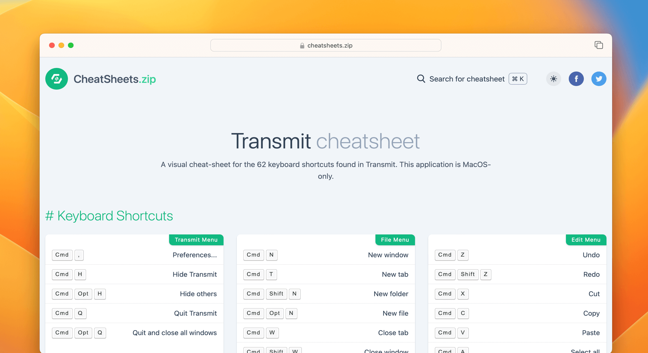Toggle the light/dark theme sun button
This screenshot has height=353, width=648.
pos(553,79)
